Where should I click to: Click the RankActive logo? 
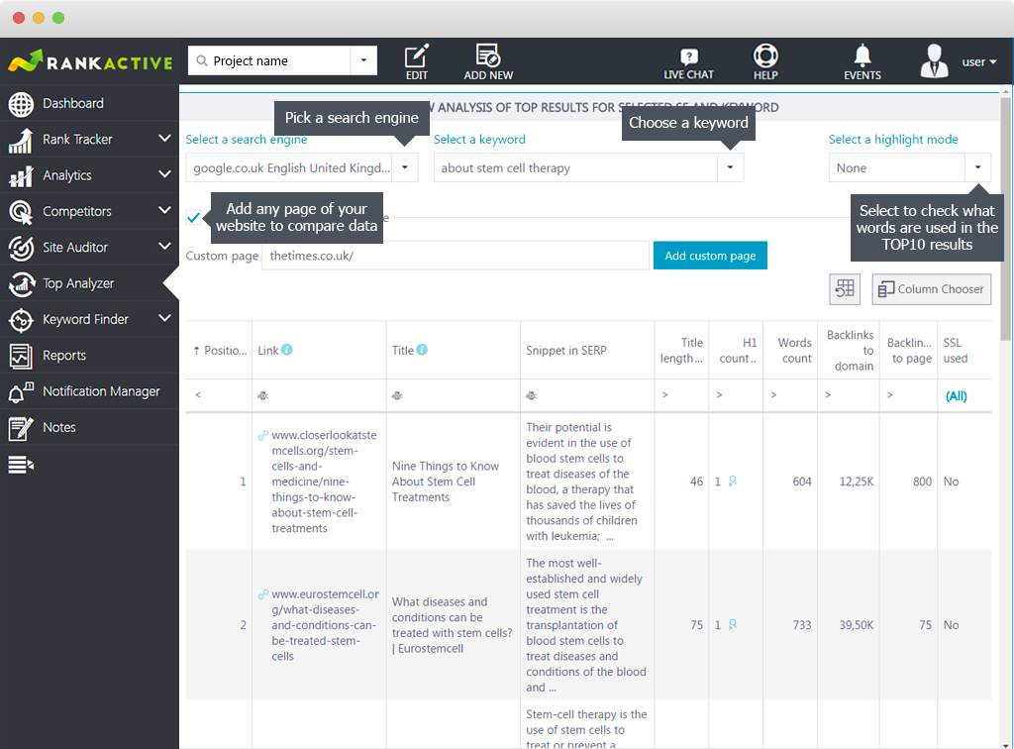[90, 61]
